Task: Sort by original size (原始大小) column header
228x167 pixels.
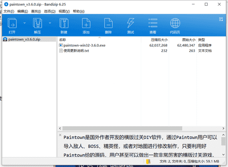Action: pyautogui.click(x=189, y=40)
